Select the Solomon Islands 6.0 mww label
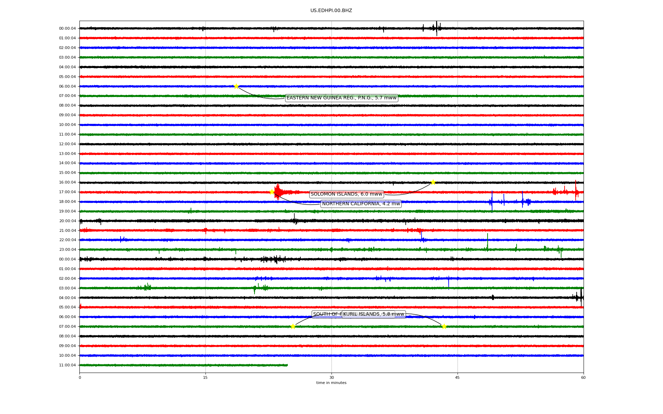663x414 pixels. coord(346,194)
